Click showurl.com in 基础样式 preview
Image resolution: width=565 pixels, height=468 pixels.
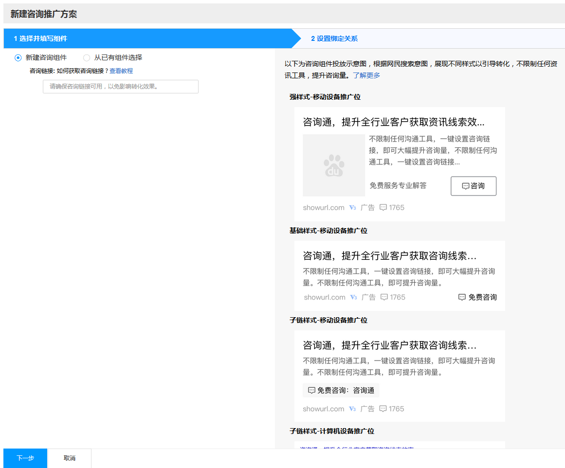(x=325, y=297)
